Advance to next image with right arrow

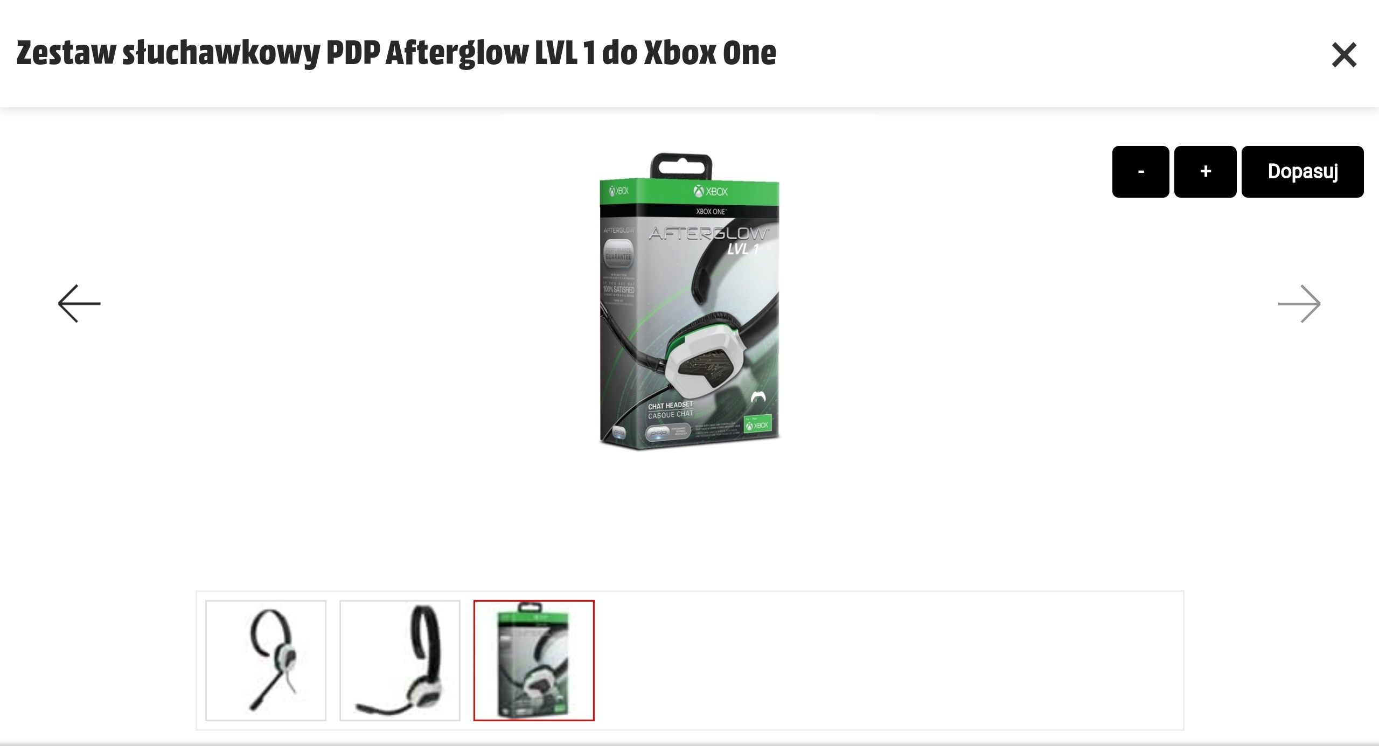(1299, 304)
